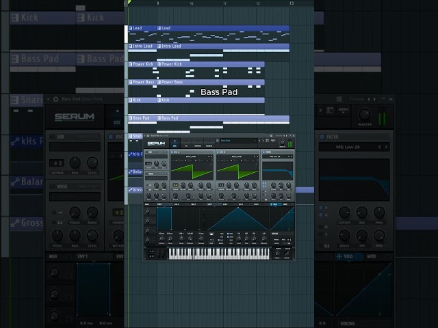Viewport: 438px width, 328px height.
Task: Open OSC B wavetable name dropdown
Action: point(237,156)
